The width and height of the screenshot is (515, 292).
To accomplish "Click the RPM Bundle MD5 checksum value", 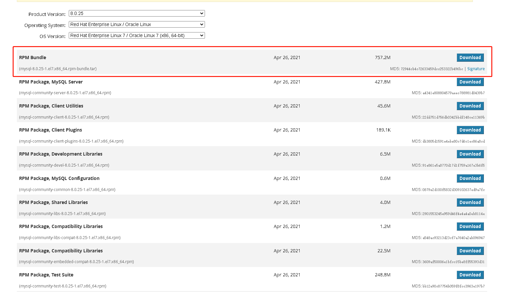I will click(x=432, y=69).
